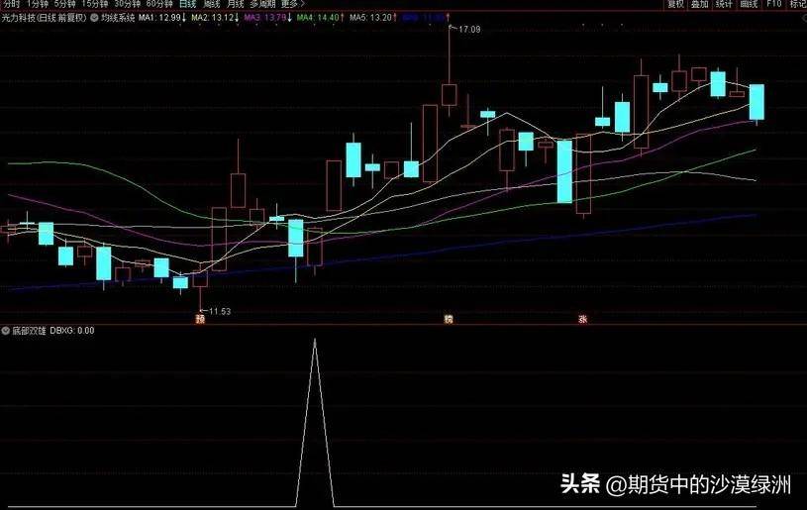Screen dimensions: 807x510
Task: Switch to the 分时 intraday chart tab
Action: pyautogui.click(x=11, y=4)
